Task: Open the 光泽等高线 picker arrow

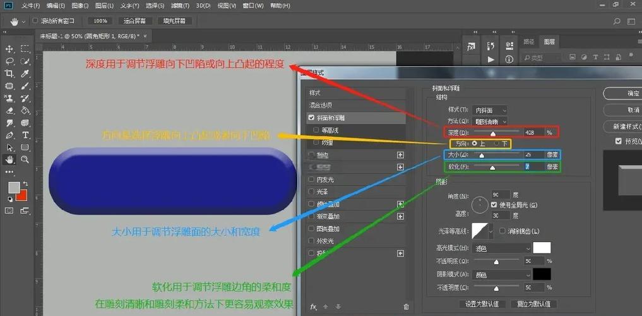Action: pos(491,231)
